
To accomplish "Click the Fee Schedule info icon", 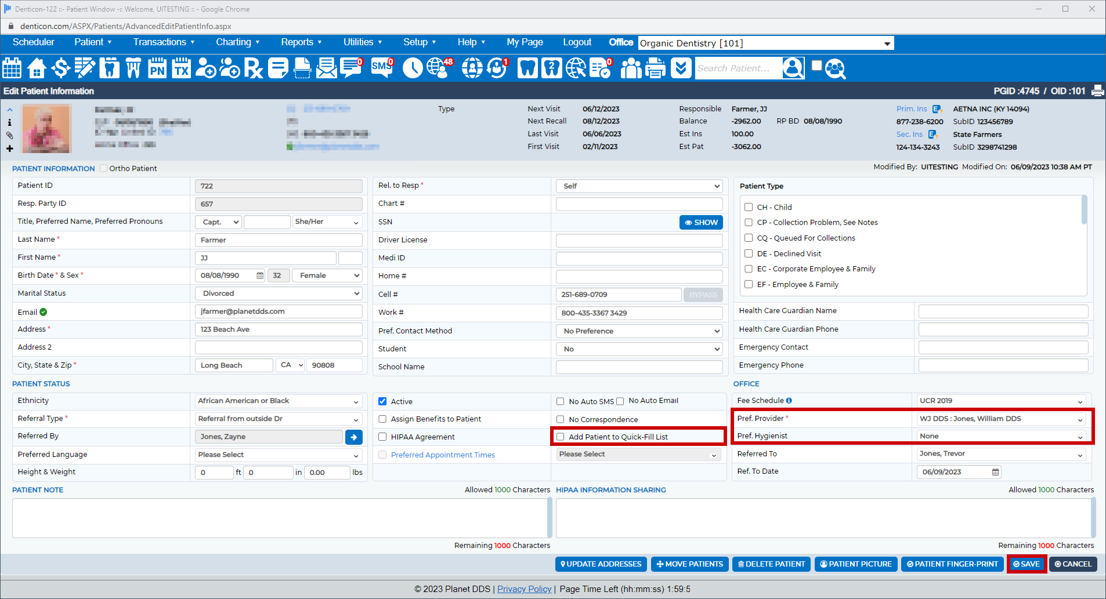I will click(x=789, y=401).
